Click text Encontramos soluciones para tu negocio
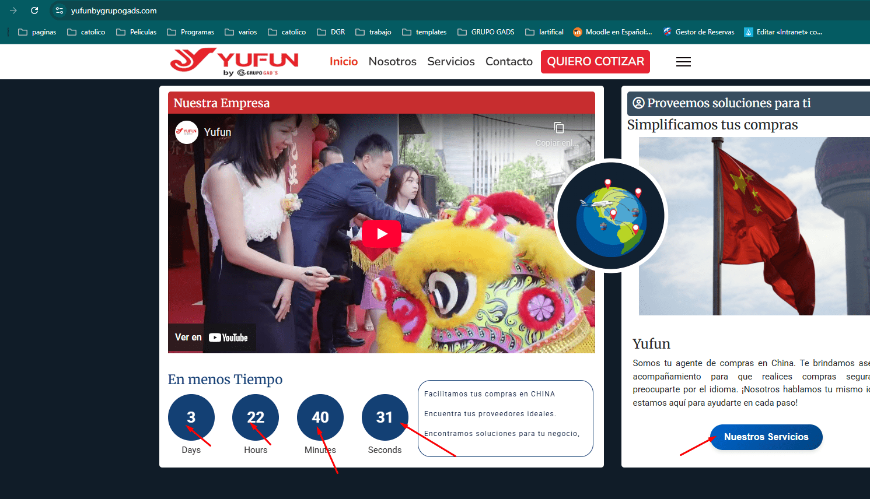The width and height of the screenshot is (870, 499). [x=502, y=434]
